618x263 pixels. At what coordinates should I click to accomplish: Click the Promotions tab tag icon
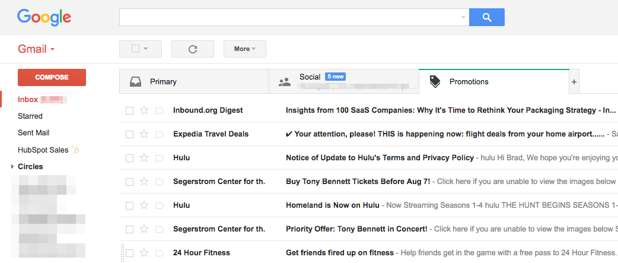435,81
